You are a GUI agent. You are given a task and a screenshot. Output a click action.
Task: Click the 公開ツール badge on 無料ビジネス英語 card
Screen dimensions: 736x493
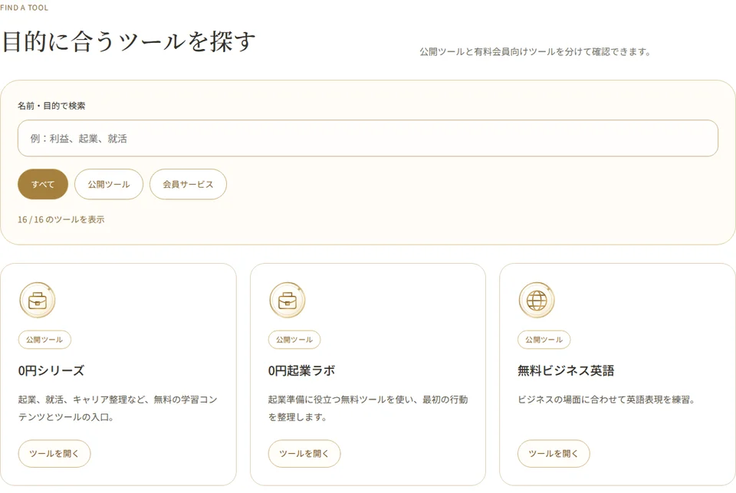[544, 340]
